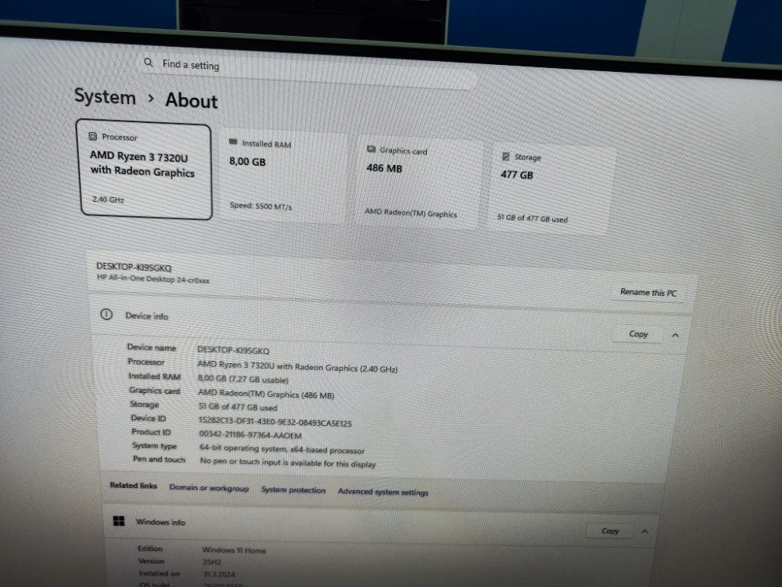Select the Processor card
Viewport: 782px width, 587px height.
pos(145,170)
